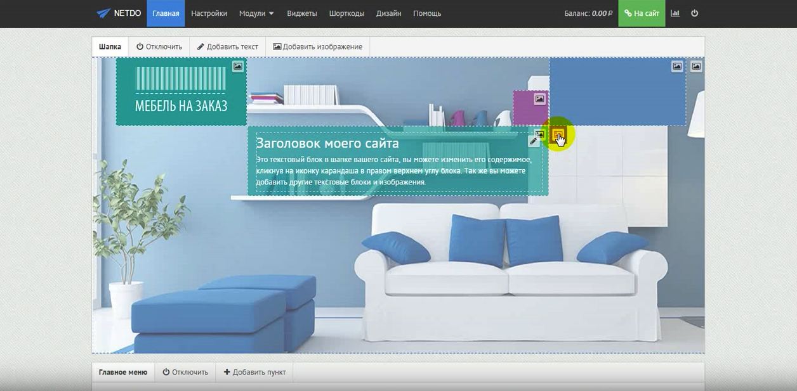
Task: Click the orange highlighted image icon
Action: (x=558, y=135)
